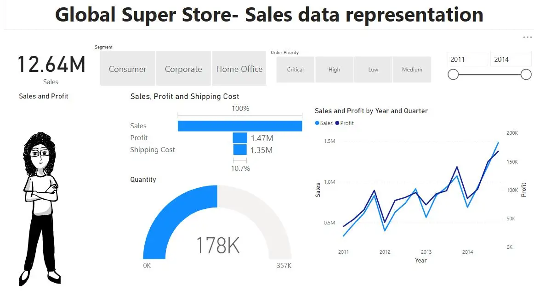
Task: Filter by High order priority
Action: tap(334, 69)
